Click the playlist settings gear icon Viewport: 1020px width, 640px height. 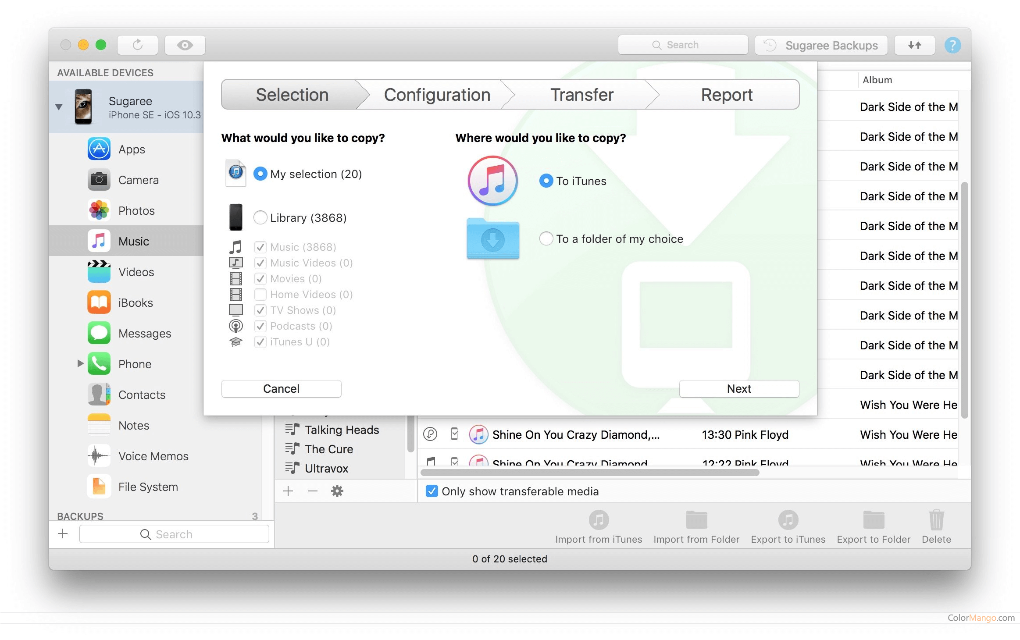(337, 491)
